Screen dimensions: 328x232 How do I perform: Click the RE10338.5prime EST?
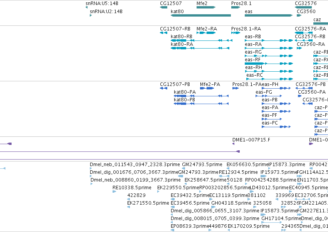click(x=114, y=192)
